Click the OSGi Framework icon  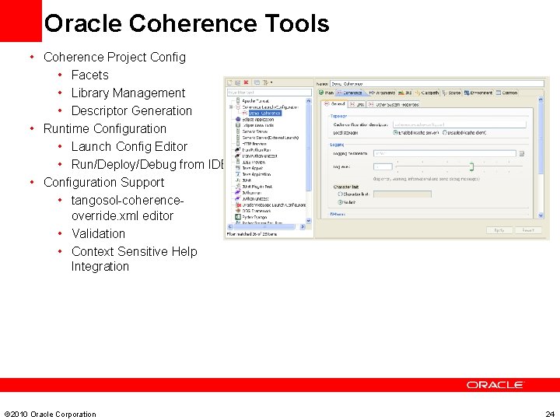238,211
